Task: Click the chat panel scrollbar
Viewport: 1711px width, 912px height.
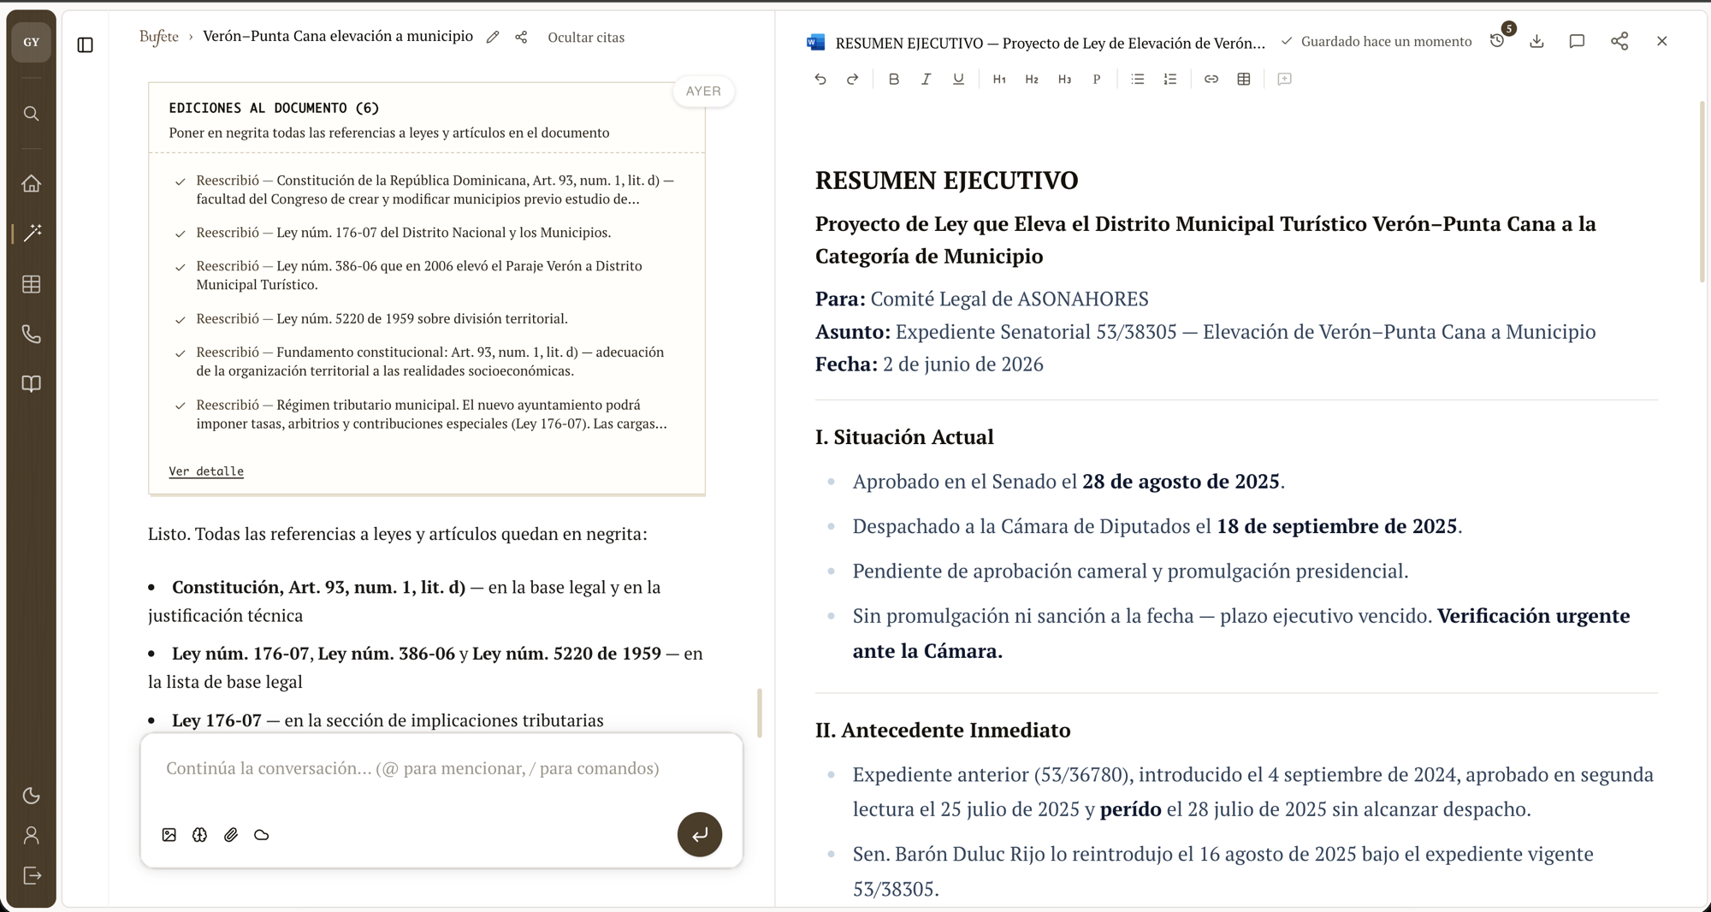Action: pos(760,713)
